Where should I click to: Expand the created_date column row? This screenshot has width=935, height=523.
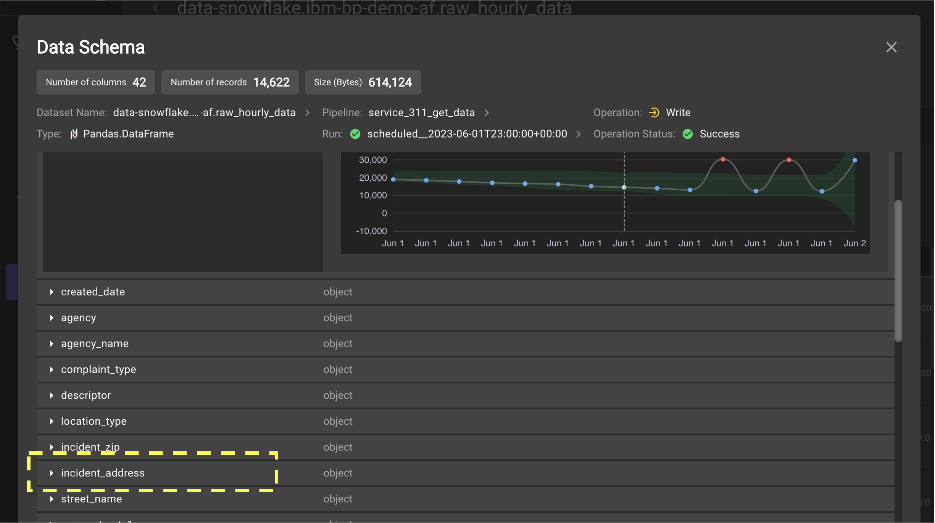point(52,292)
